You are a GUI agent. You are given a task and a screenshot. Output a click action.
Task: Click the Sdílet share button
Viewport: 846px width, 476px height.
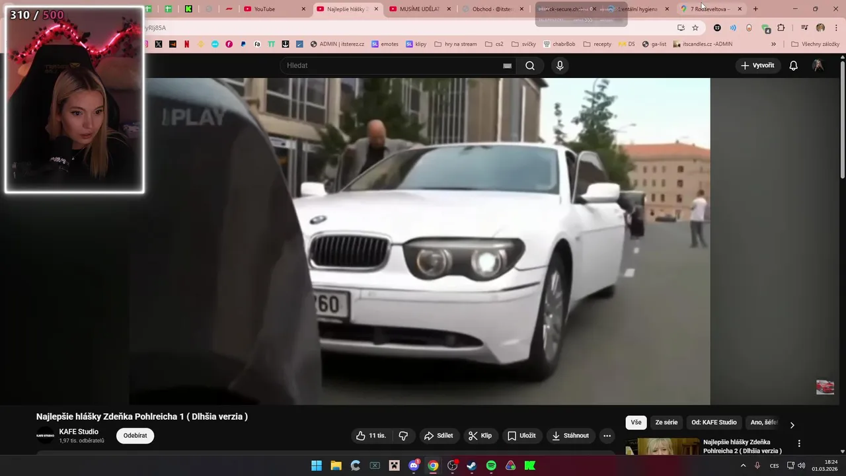coord(439,436)
